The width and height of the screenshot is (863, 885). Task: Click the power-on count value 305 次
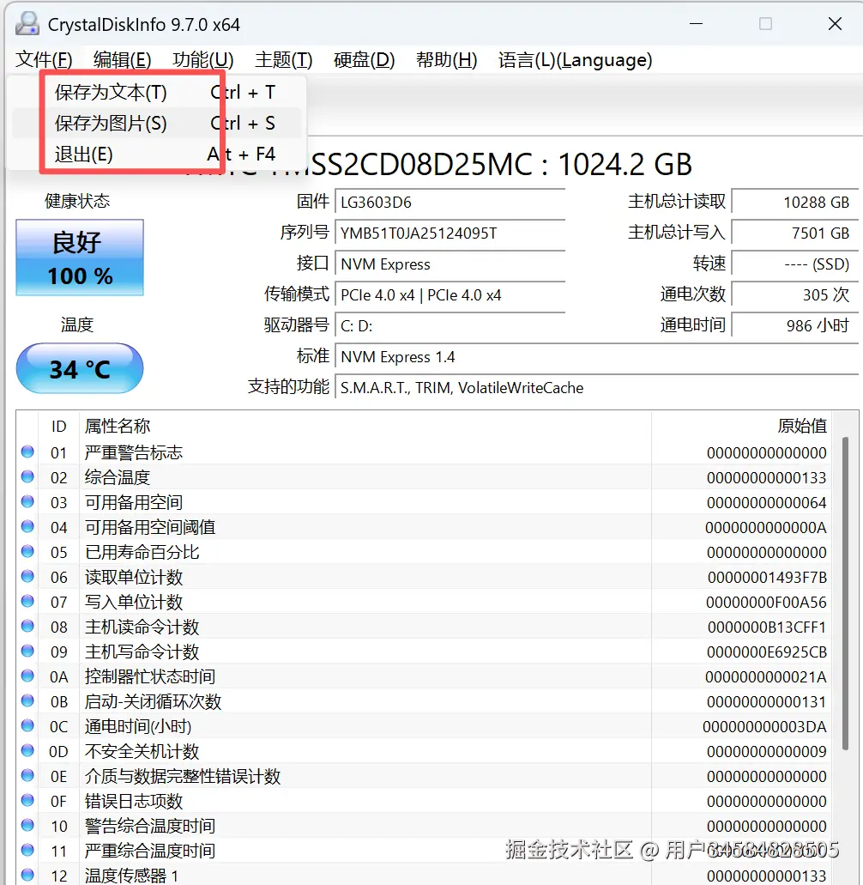(x=794, y=295)
